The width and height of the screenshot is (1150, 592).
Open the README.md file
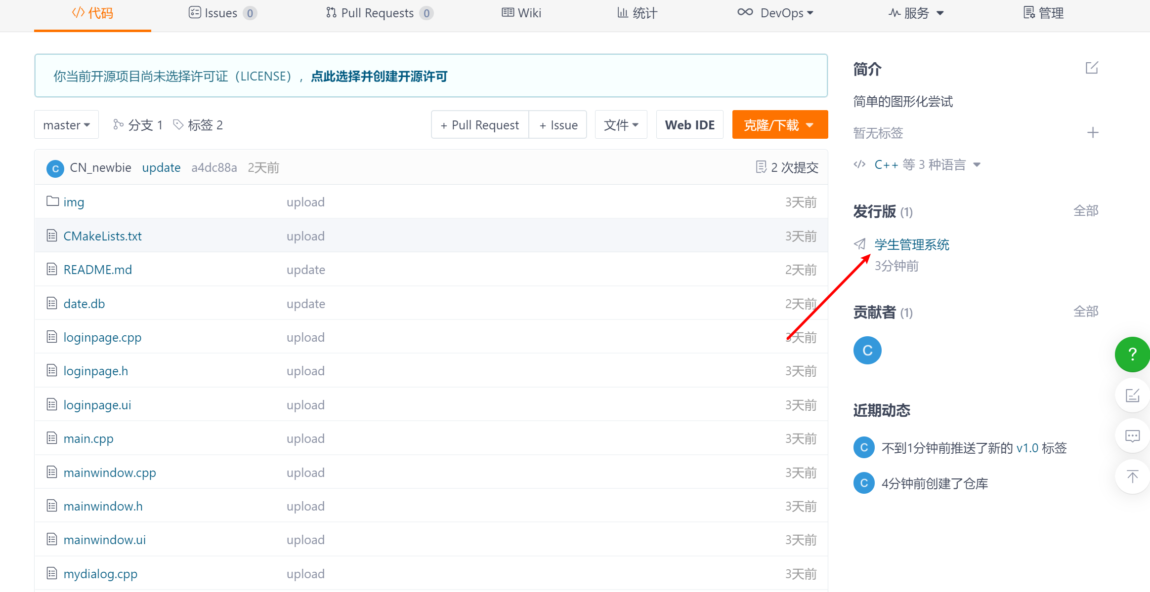point(98,270)
